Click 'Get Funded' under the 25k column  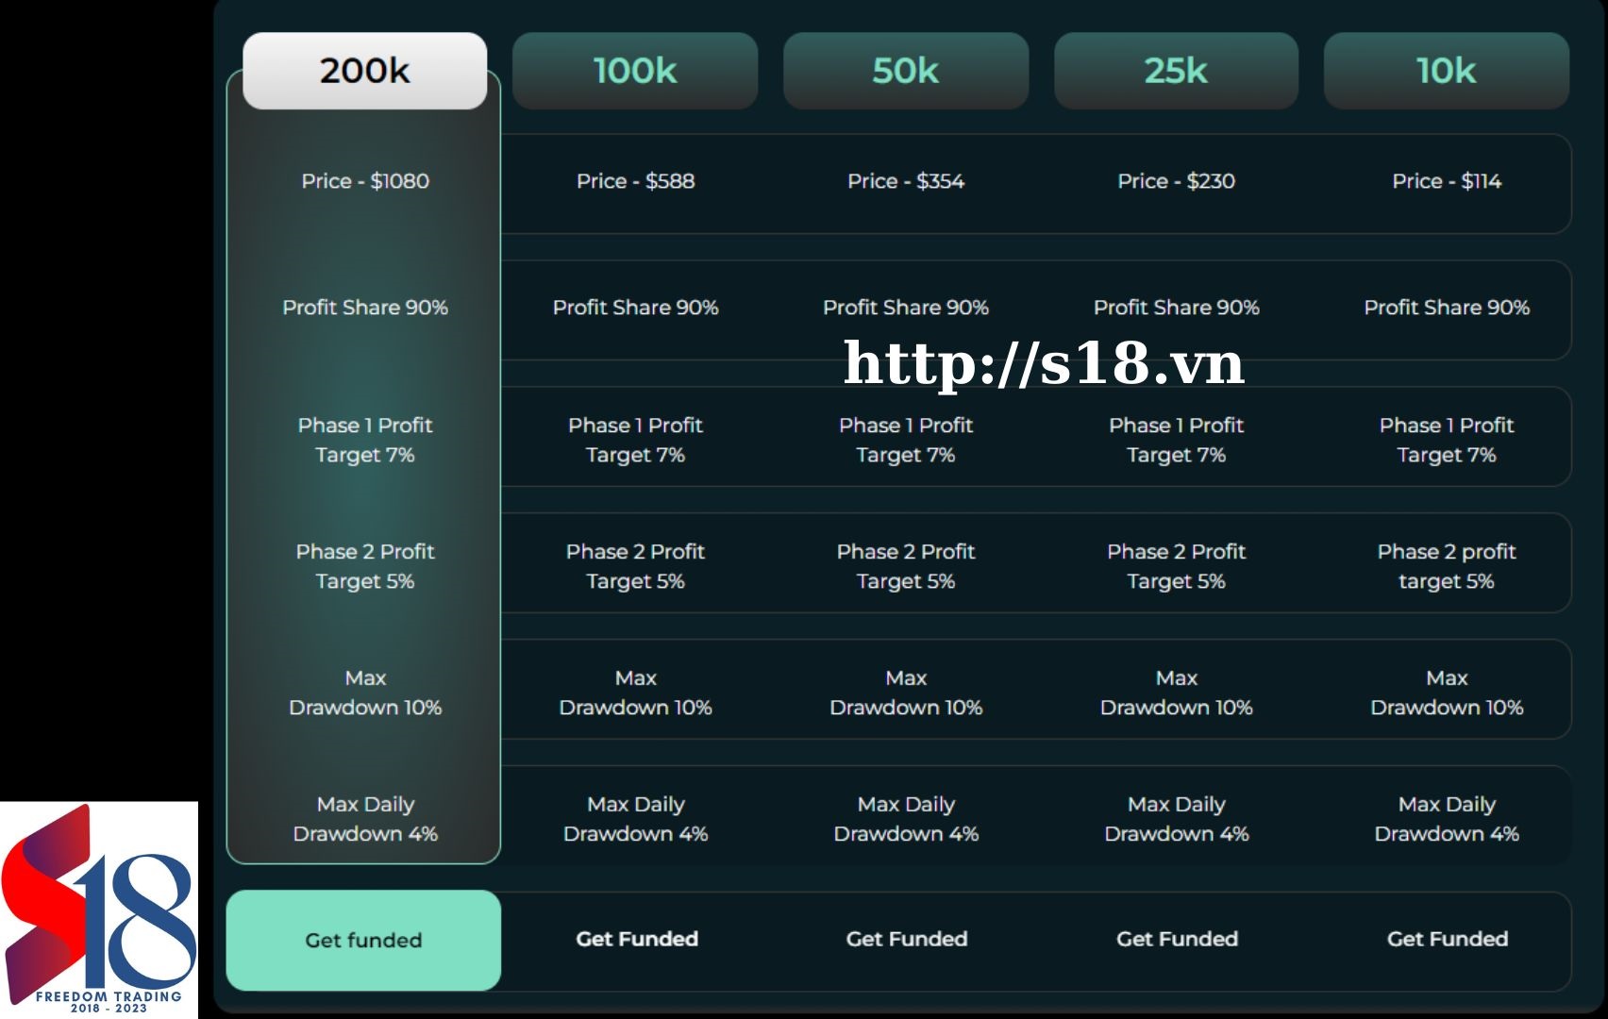[1177, 939]
